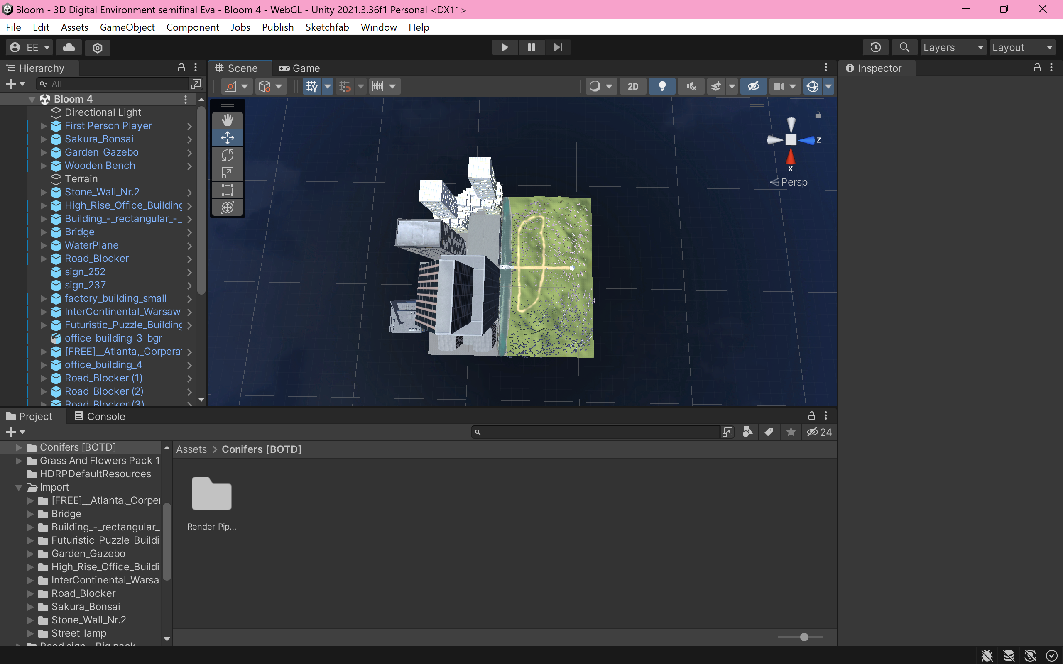Collapse the Import folder in Project
The height and width of the screenshot is (664, 1063).
point(19,488)
